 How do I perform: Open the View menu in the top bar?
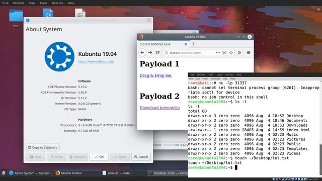(x=32, y=3)
